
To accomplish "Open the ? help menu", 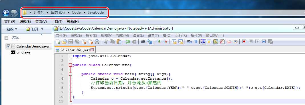I will click(x=223, y=36).
